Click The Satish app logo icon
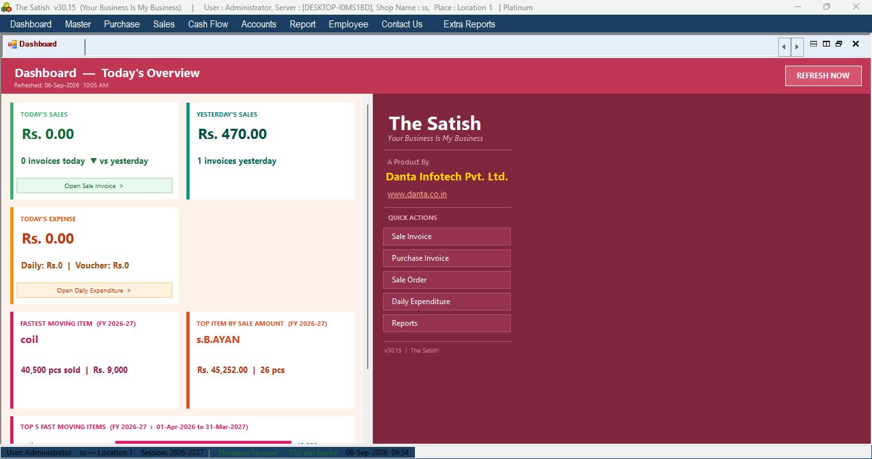872x459 pixels. 6,7
